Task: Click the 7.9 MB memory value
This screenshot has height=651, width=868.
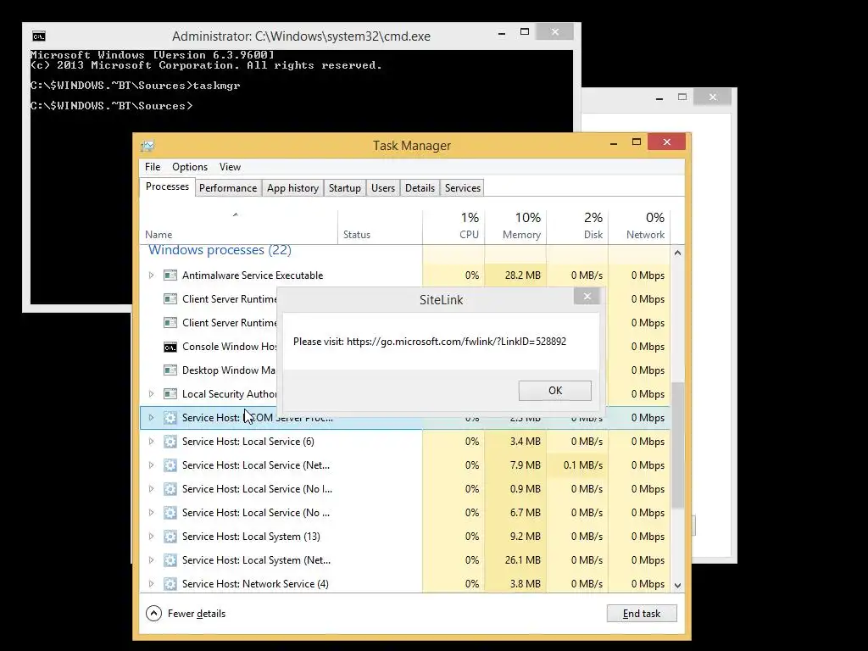Action: coord(526,465)
